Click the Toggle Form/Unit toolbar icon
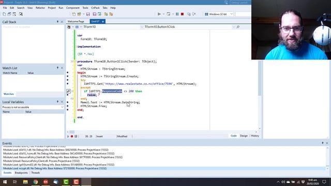 click(21, 14)
